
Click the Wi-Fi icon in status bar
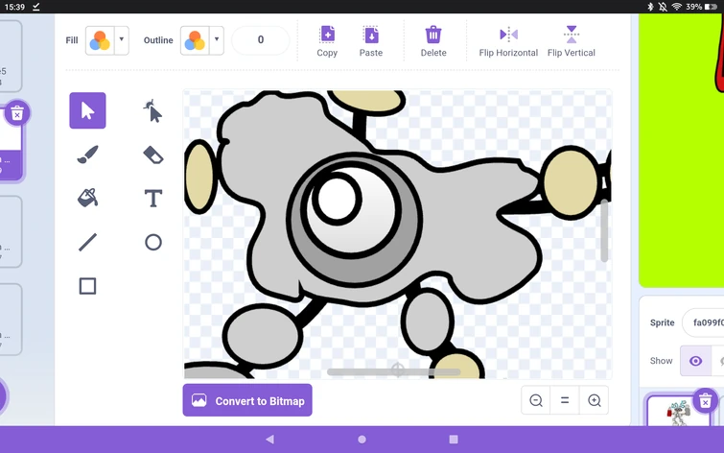[x=676, y=7]
